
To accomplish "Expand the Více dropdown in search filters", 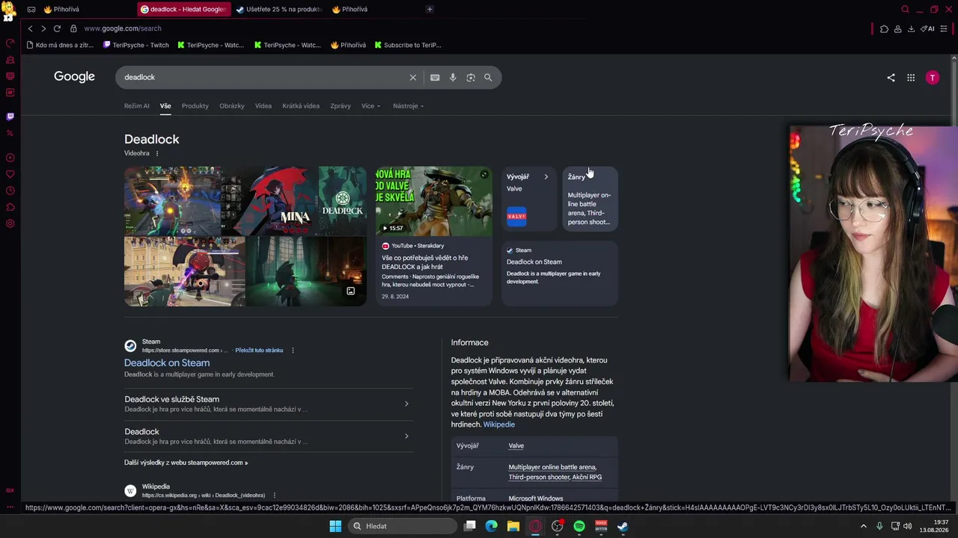I will tap(371, 106).
